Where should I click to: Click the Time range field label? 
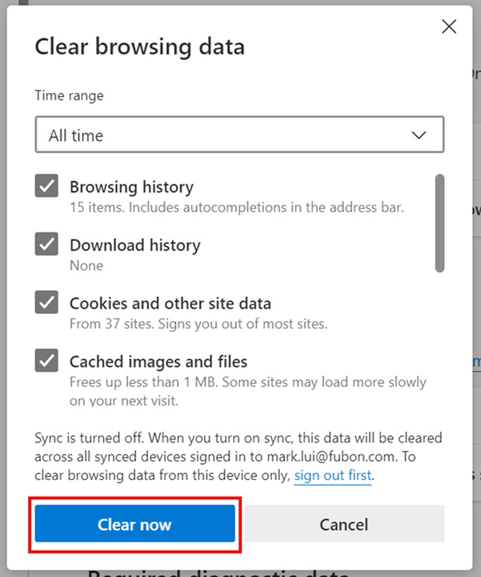[x=69, y=95]
